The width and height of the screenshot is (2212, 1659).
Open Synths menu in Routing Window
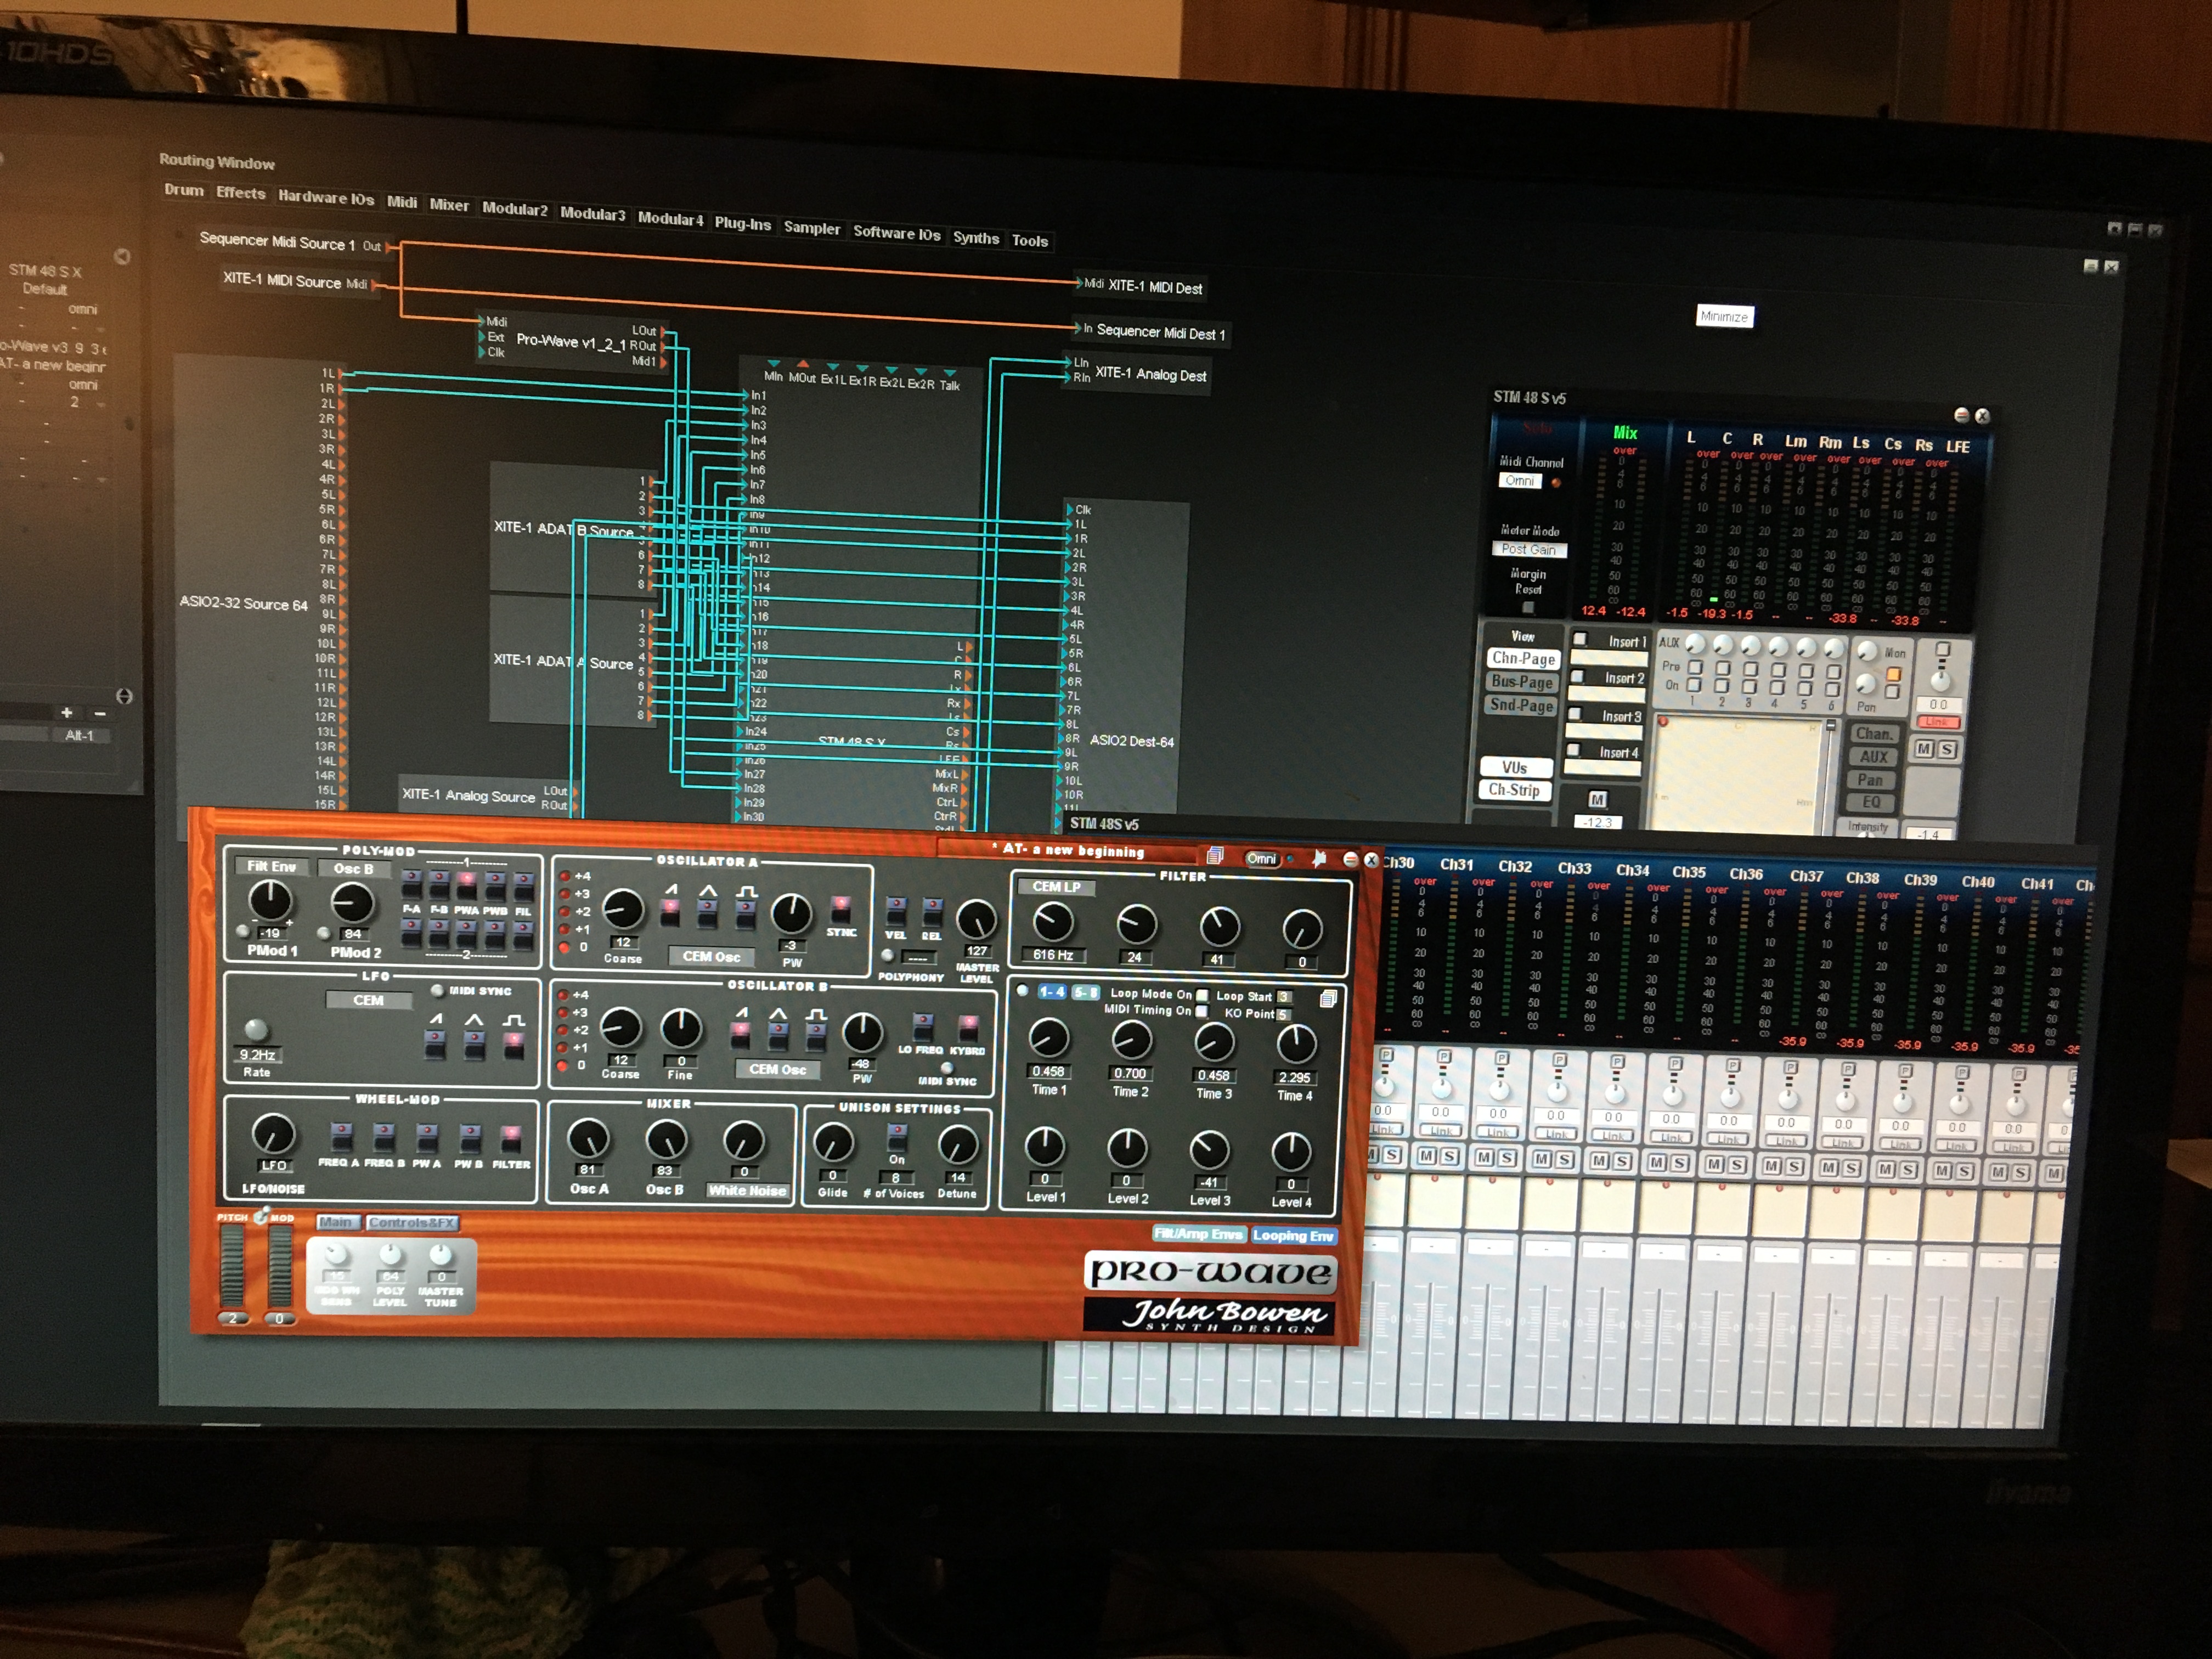point(975,238)
